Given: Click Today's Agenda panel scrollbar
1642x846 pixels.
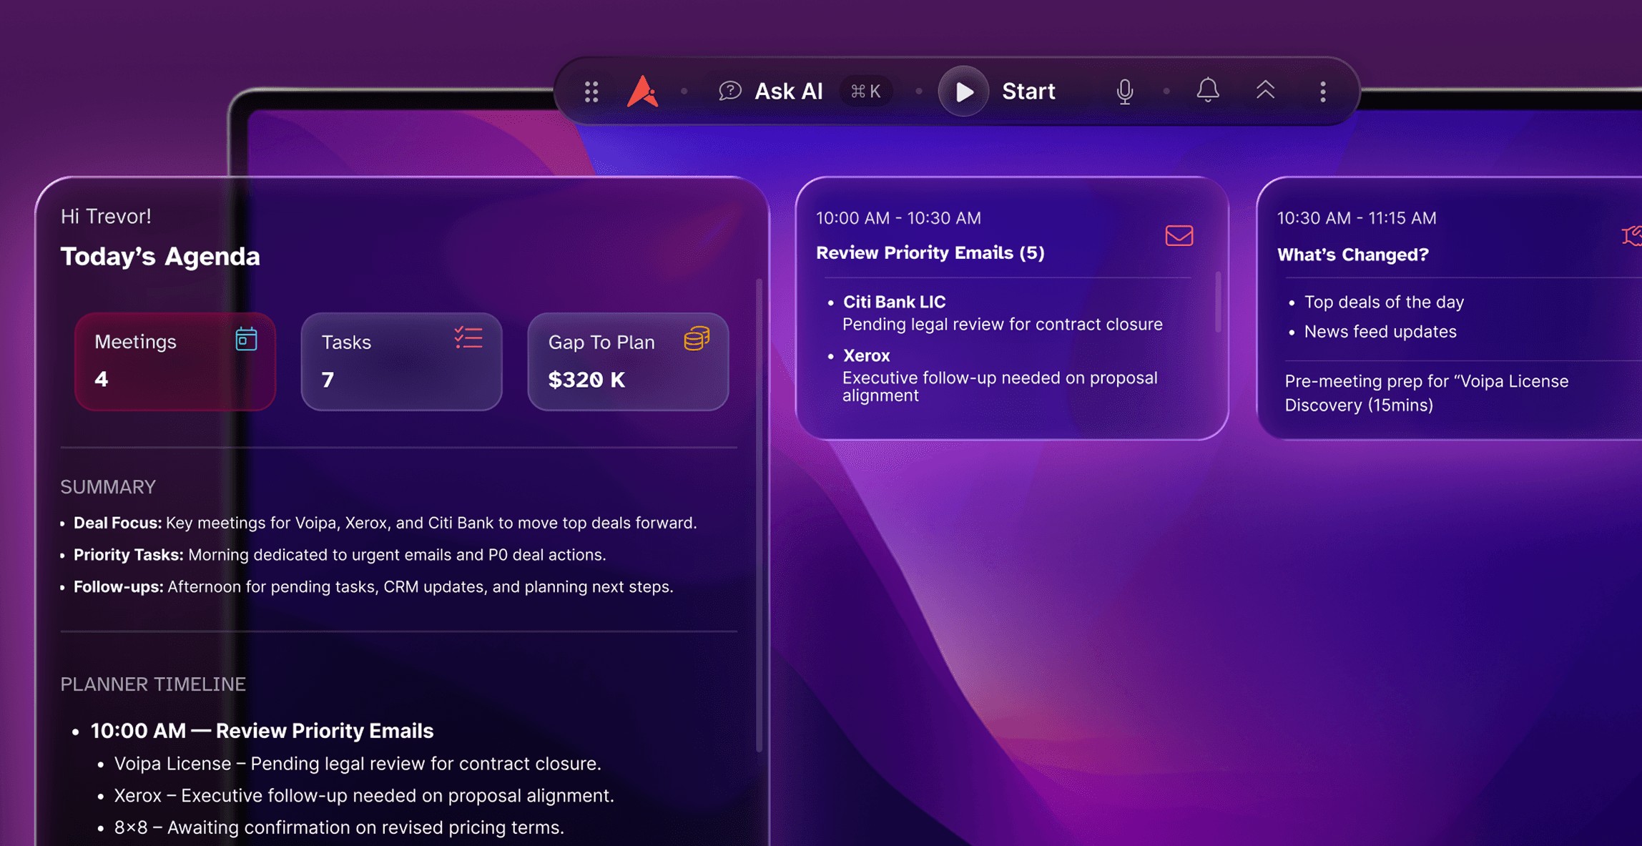Looking at the screenshot, I should coord(759,515).
